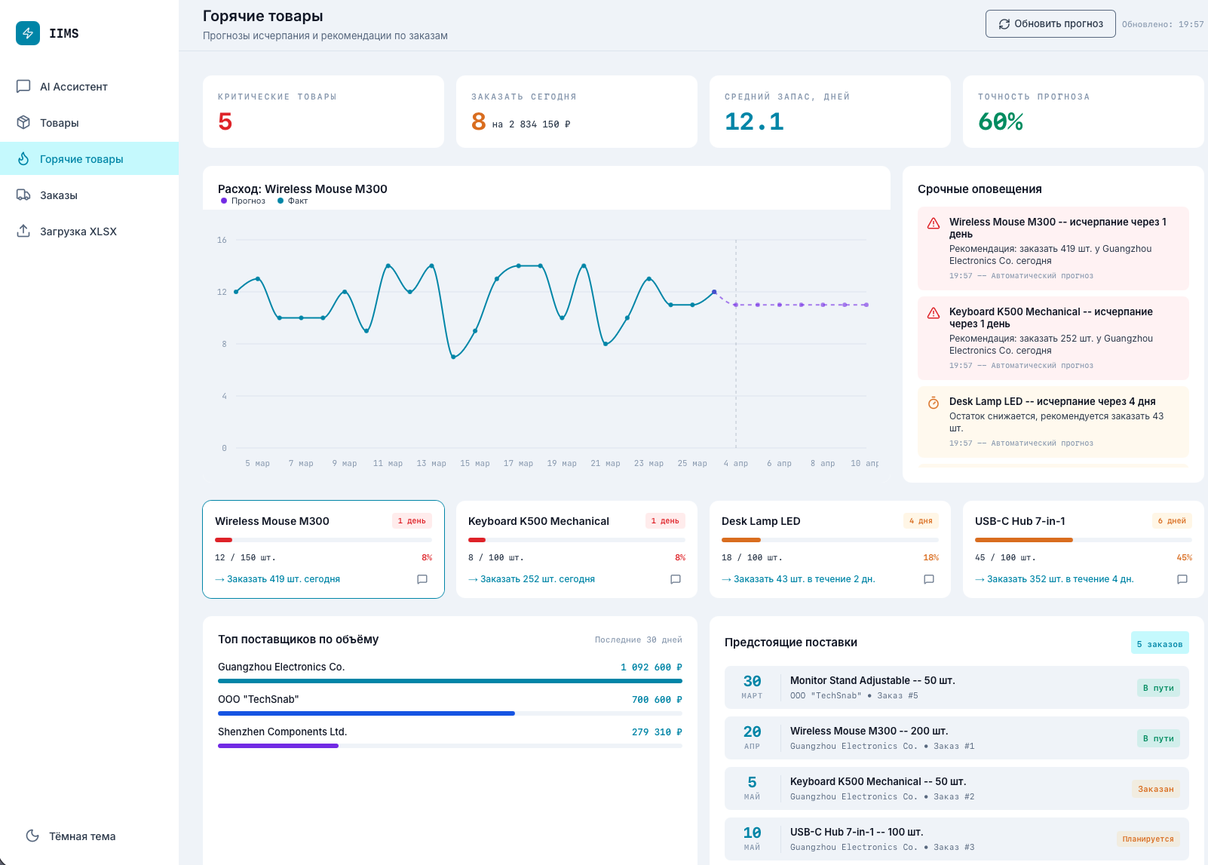Open comment icon on USB-C Hub 7-in-1 card
The image size is (1208, 865).
1182,579
